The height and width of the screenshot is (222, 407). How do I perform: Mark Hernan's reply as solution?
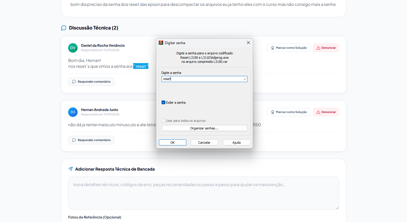click(289, 112)
